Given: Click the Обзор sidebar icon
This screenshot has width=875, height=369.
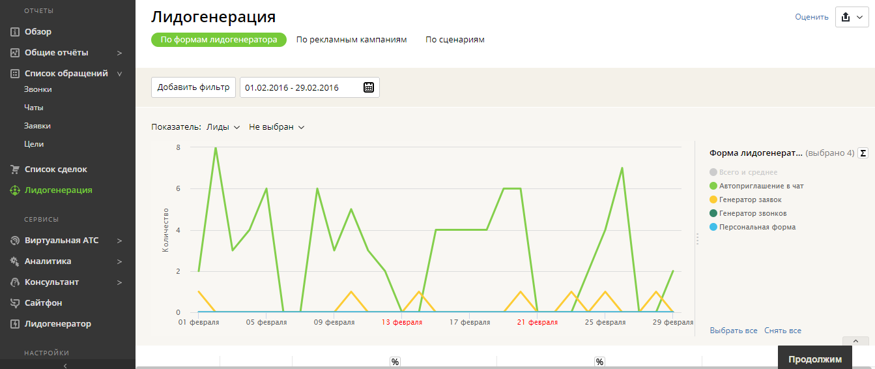Looking at the screenshot, I should pos(14,32).
